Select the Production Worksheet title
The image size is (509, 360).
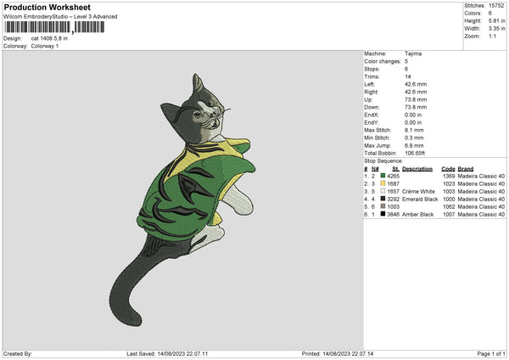pyautogui.click(x=47, y=7)
